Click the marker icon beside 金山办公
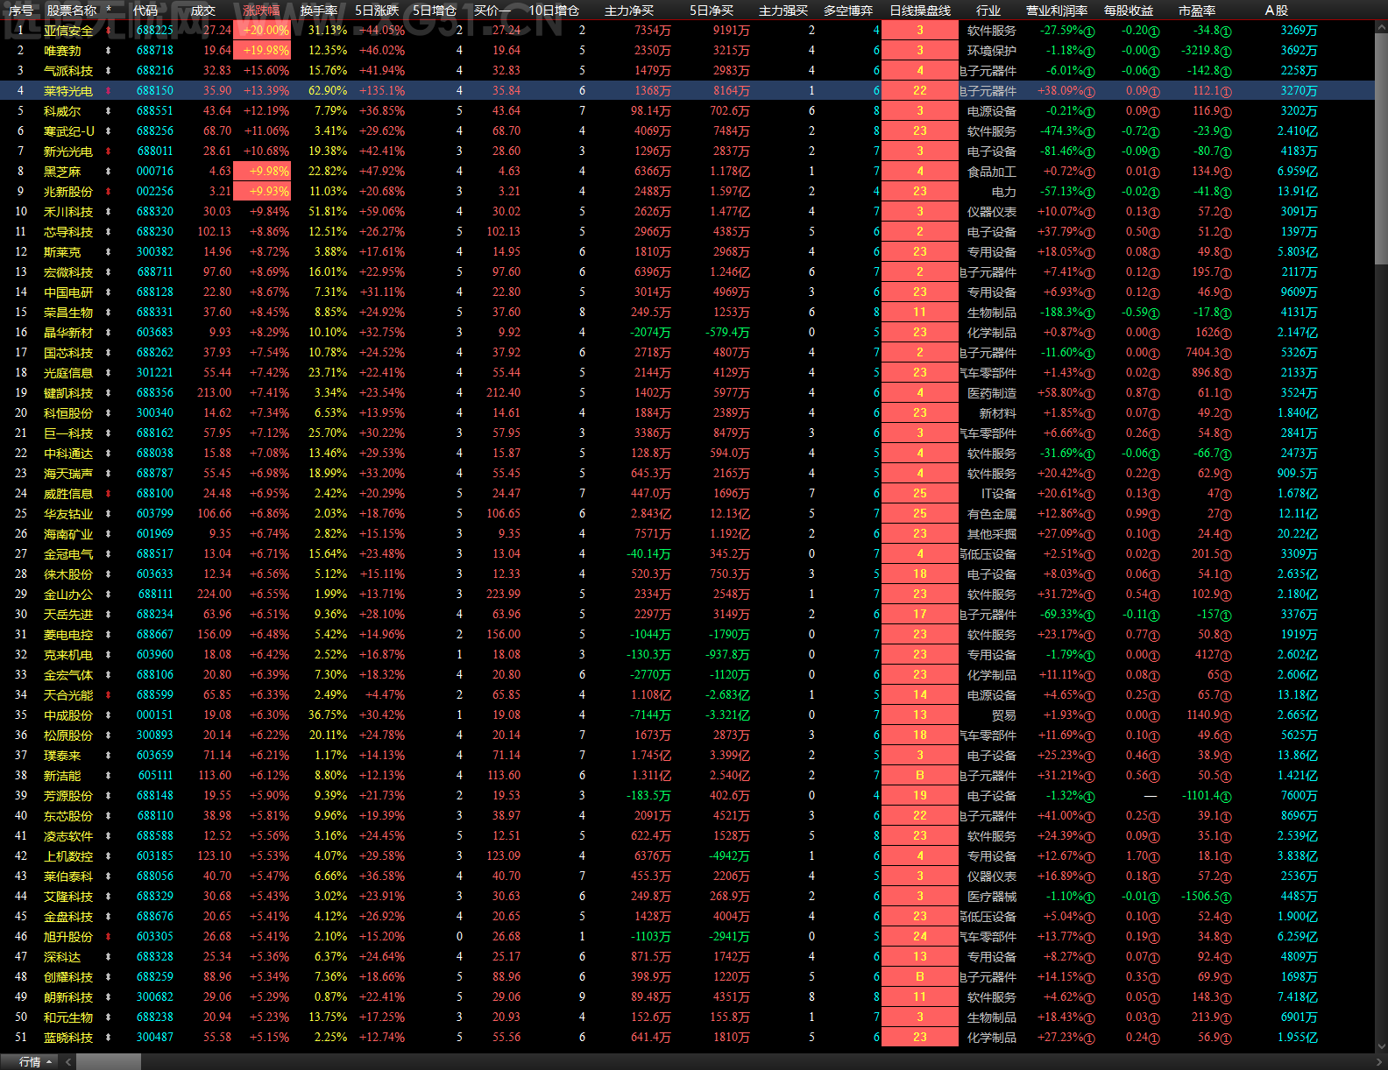 (x=108, y=595)
